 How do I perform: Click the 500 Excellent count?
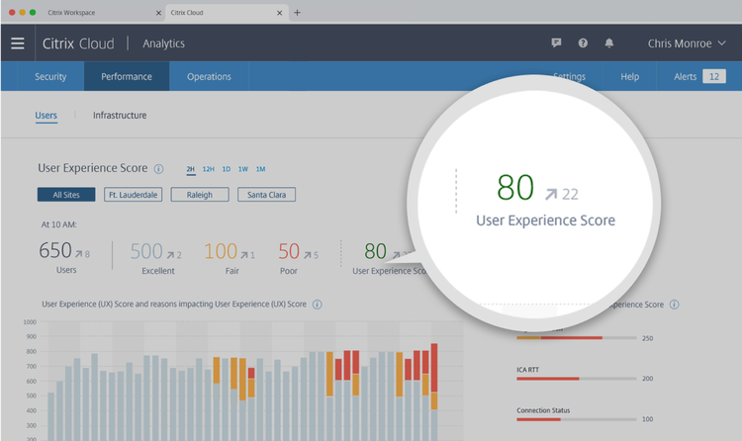(146, 251)
